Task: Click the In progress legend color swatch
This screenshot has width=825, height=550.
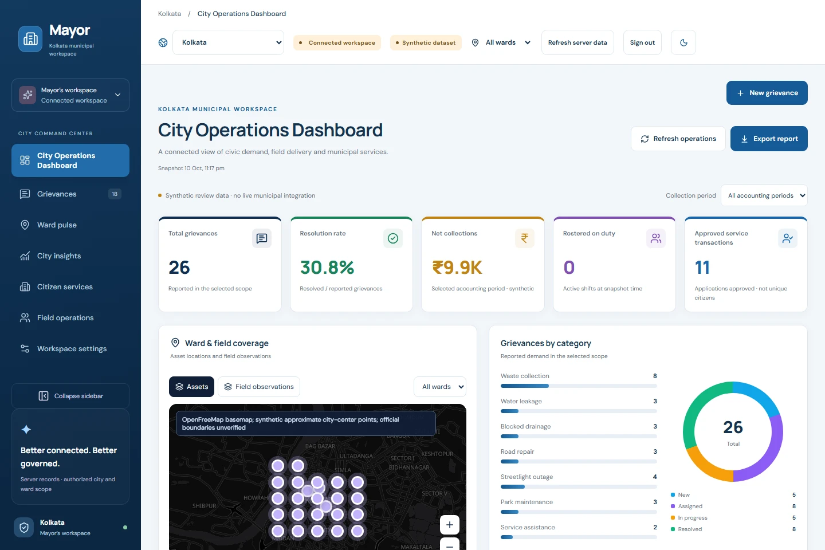Action: (x=673, y=518)
